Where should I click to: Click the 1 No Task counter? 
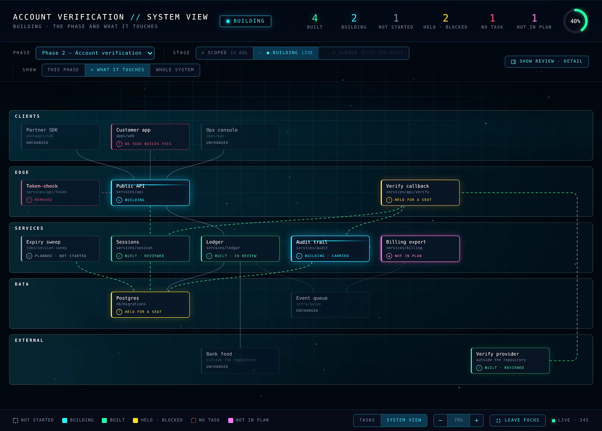(492, 21)
